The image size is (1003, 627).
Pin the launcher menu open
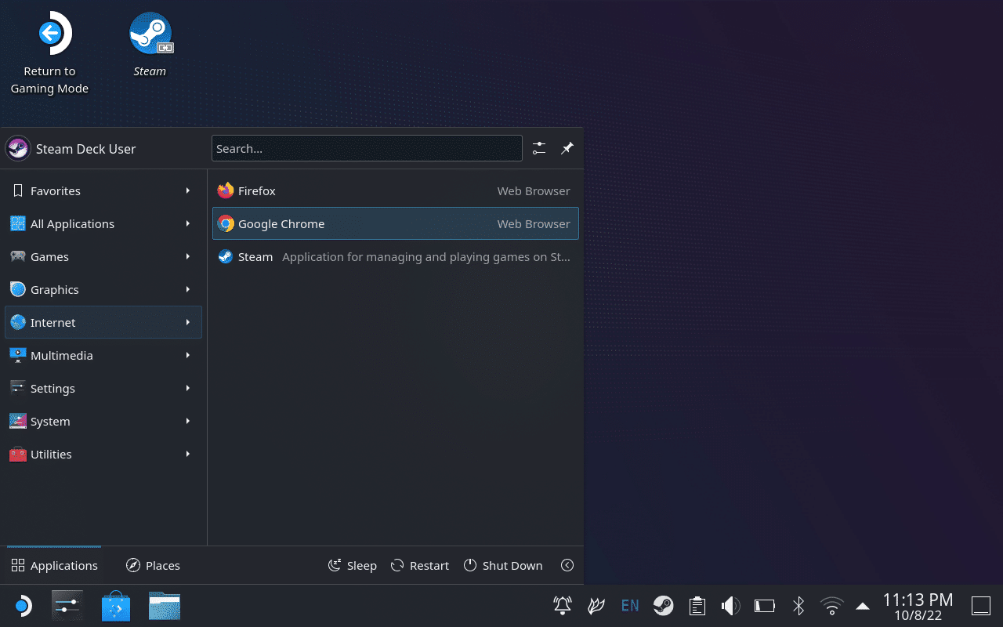(567, 148)
